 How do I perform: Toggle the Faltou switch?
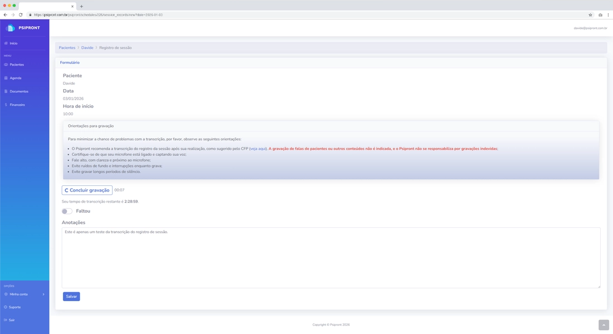pyautogui.click(x=67, y=212)
